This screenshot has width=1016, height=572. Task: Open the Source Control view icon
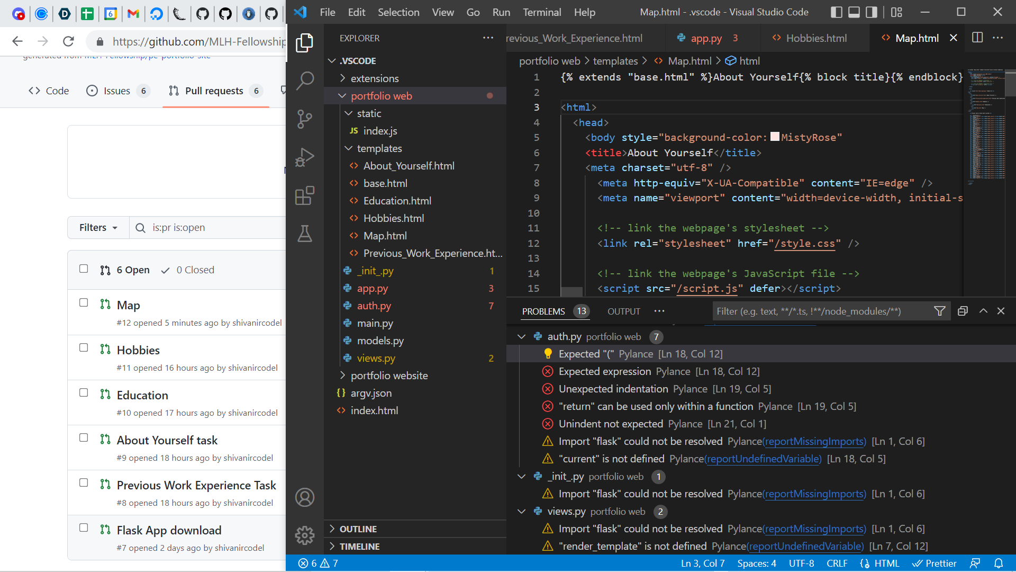[x=305, y=119]
